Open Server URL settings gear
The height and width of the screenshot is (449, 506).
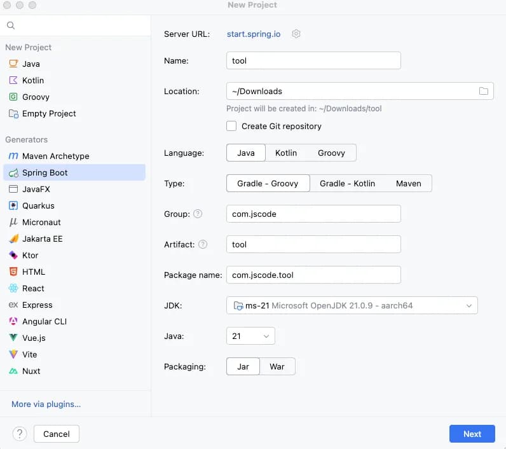(296, 34)
